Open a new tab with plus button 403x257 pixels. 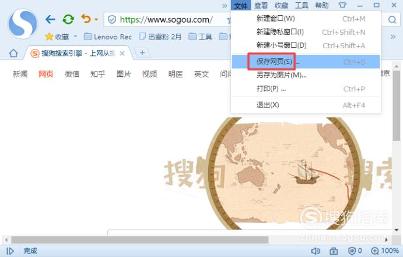[x=142, y=53]
